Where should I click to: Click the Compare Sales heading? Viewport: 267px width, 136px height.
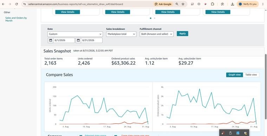pyautogui.click(x=59, y=75)
